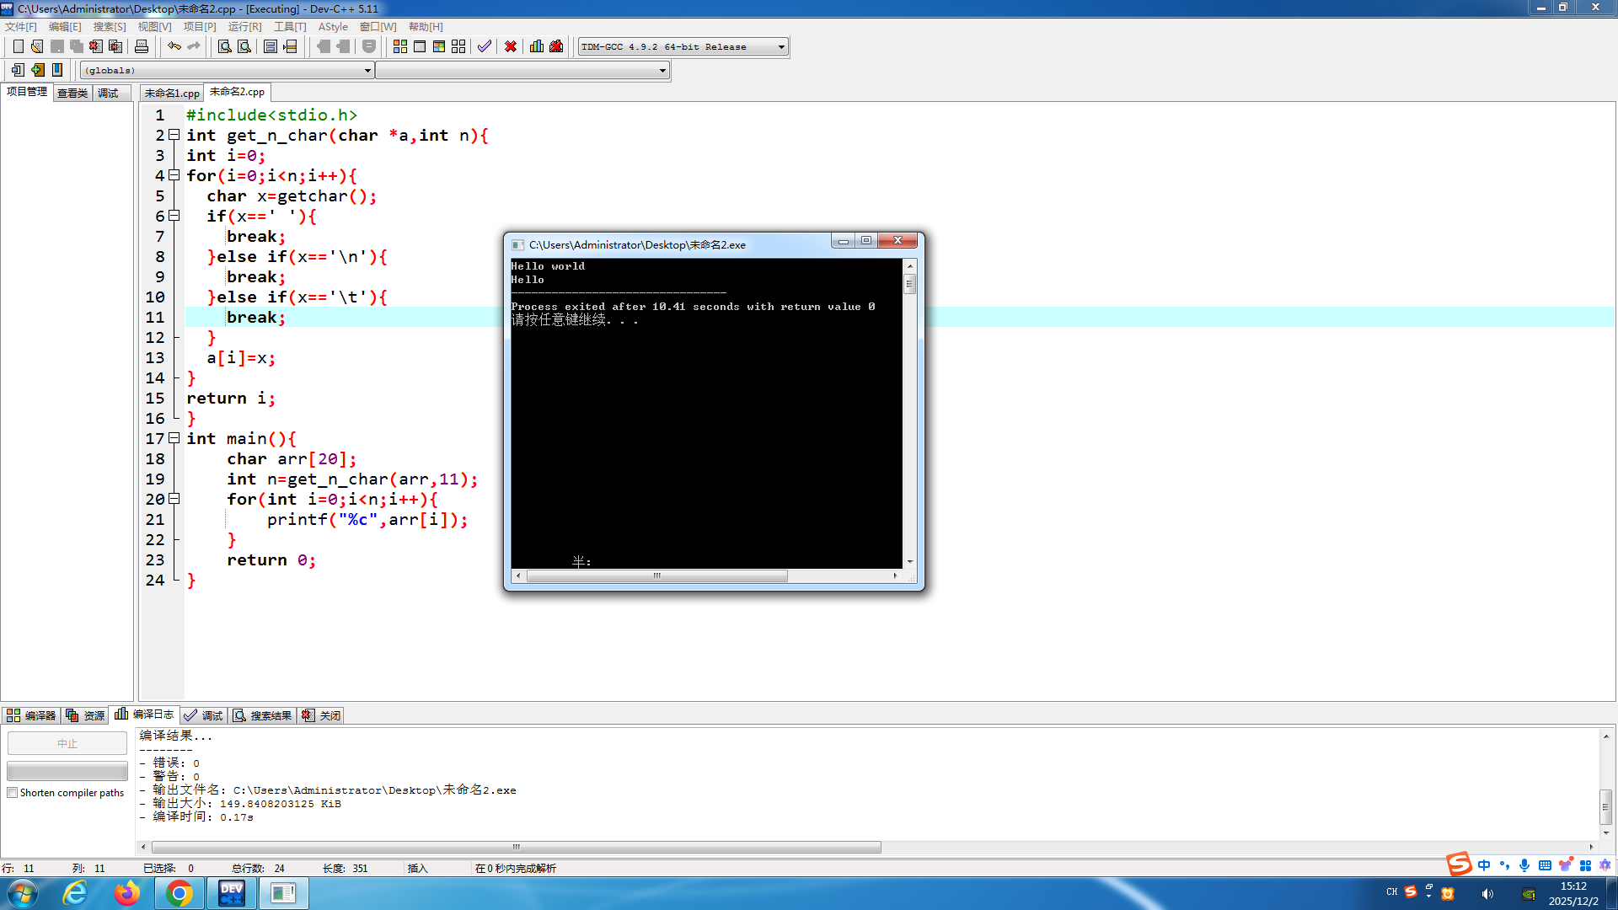The image size is (1618, 910).
Task: Click the Compile four-squares icon
Action: pyautogui.click(x=400, y=46)
